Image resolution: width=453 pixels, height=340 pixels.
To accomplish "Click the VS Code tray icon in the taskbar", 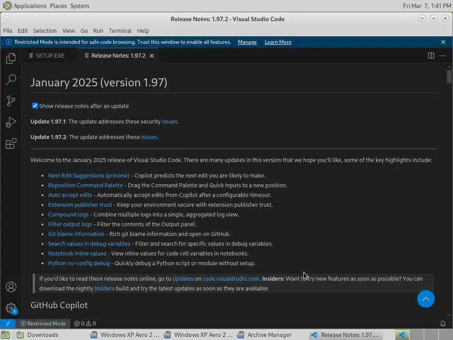I will (402, 335).
